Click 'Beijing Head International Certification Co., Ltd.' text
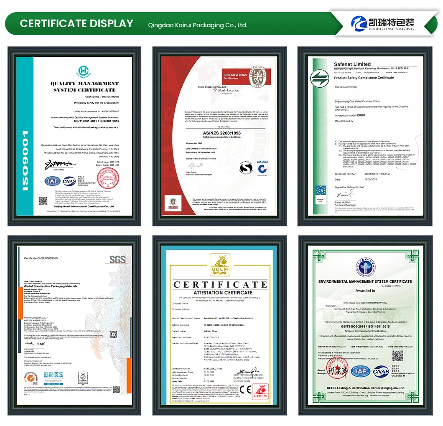Screen dimensions: 443x426 click(84, 206)
